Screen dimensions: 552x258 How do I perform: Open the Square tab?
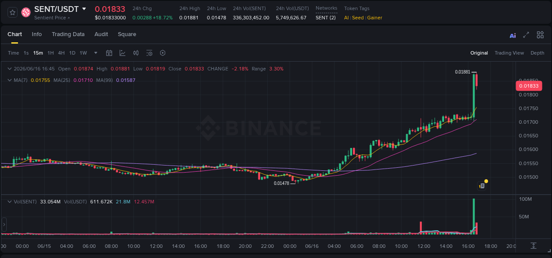pos(127,34)
